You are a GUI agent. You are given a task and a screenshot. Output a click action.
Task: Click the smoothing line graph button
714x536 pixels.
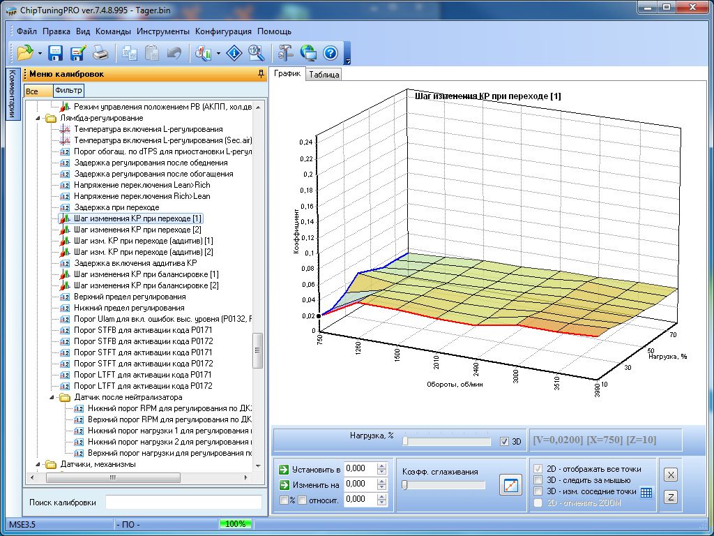tap(510, 485)
